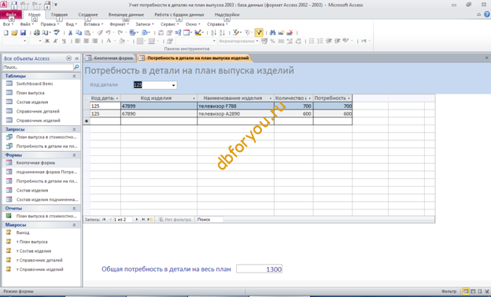Open the Вставка menu
This screenshot has height=297, width=491.
(x=94, y=24)
